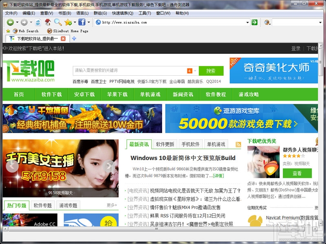Open the 千炮捕鱼 game banner

pos(82,119)
